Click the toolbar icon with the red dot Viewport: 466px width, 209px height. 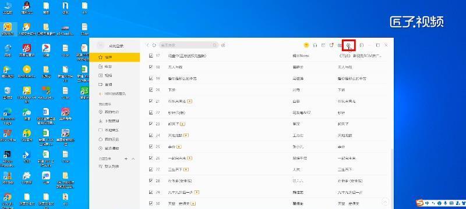tap(331, 45)
